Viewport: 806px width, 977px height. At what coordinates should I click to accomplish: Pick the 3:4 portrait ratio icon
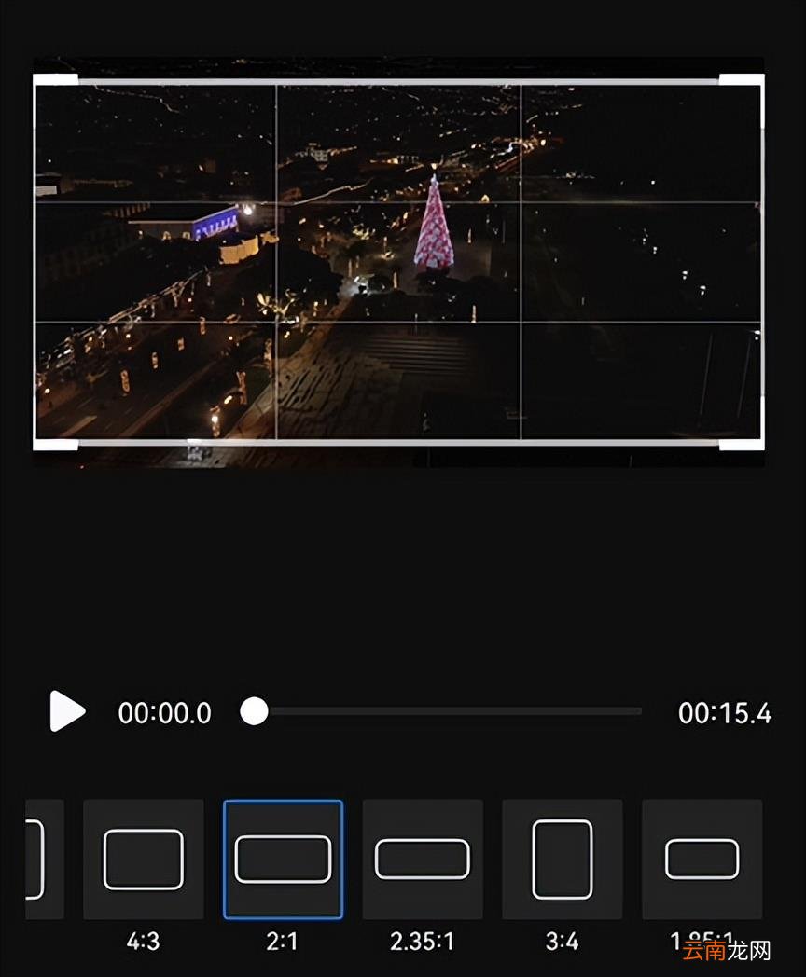pos(563,860)
